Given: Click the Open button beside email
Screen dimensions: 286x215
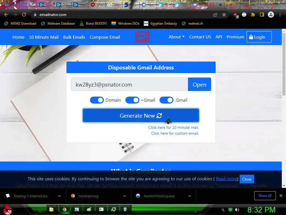Looking at the screenshot, I should click(x=199, y=84).
